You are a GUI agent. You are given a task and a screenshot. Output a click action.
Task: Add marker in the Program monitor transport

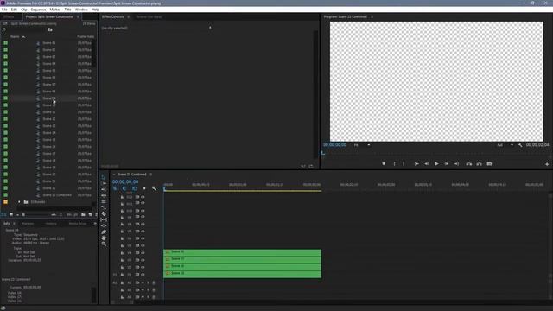(x=384, y=164)
